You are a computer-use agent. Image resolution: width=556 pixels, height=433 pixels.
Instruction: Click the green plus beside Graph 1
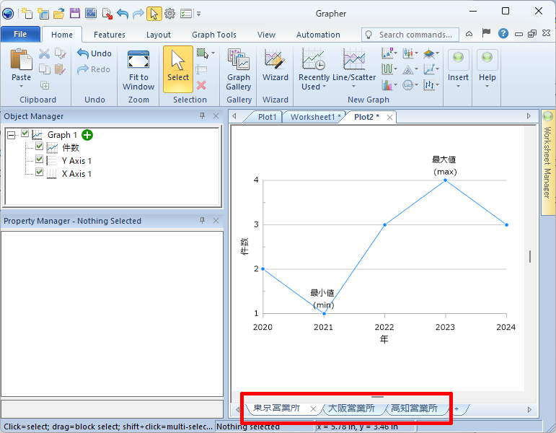87,135
